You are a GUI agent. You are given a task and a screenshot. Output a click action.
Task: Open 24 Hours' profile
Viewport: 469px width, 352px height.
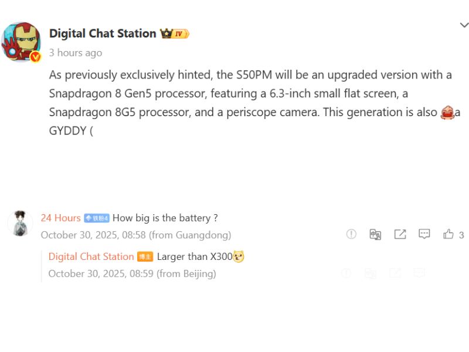tap(60, 218)
